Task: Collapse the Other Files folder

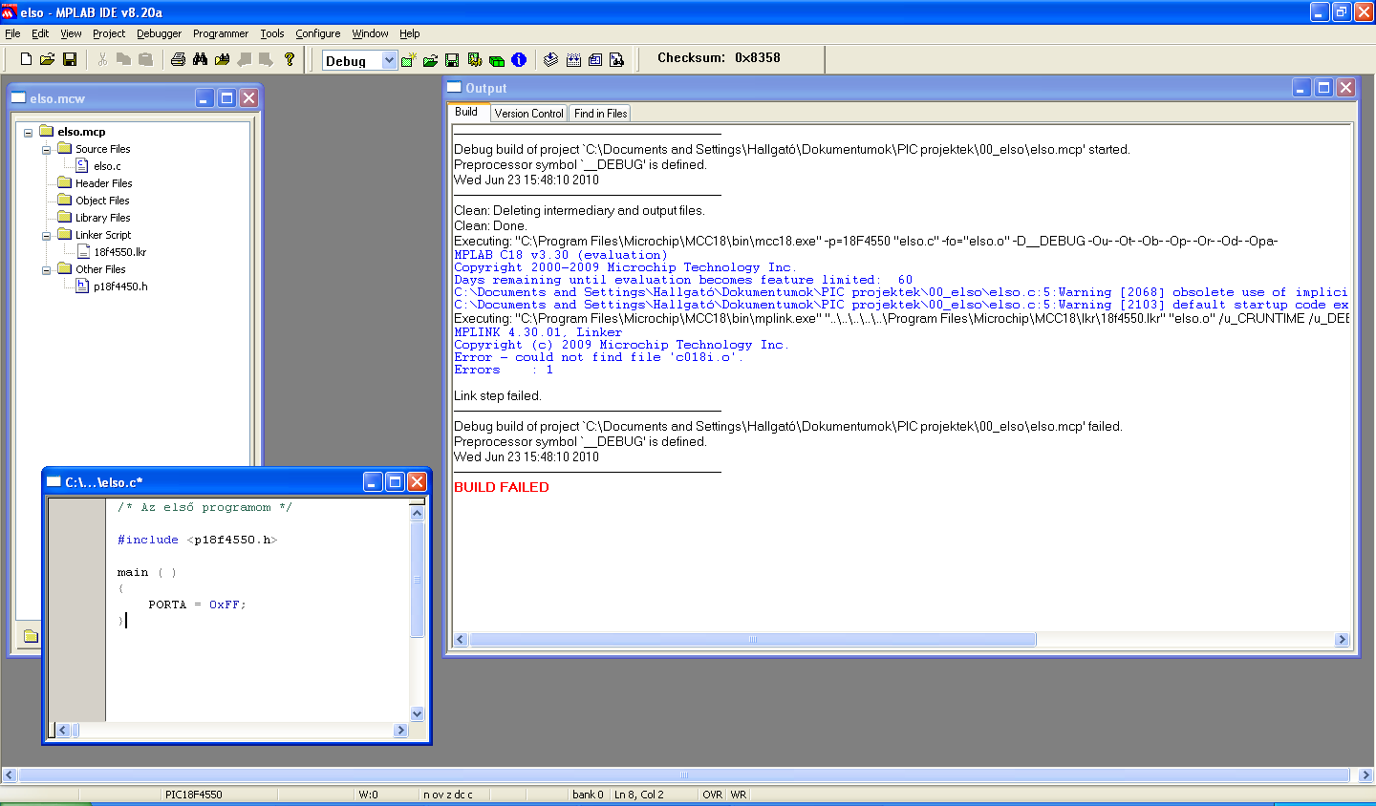Action: click(46, 270)
